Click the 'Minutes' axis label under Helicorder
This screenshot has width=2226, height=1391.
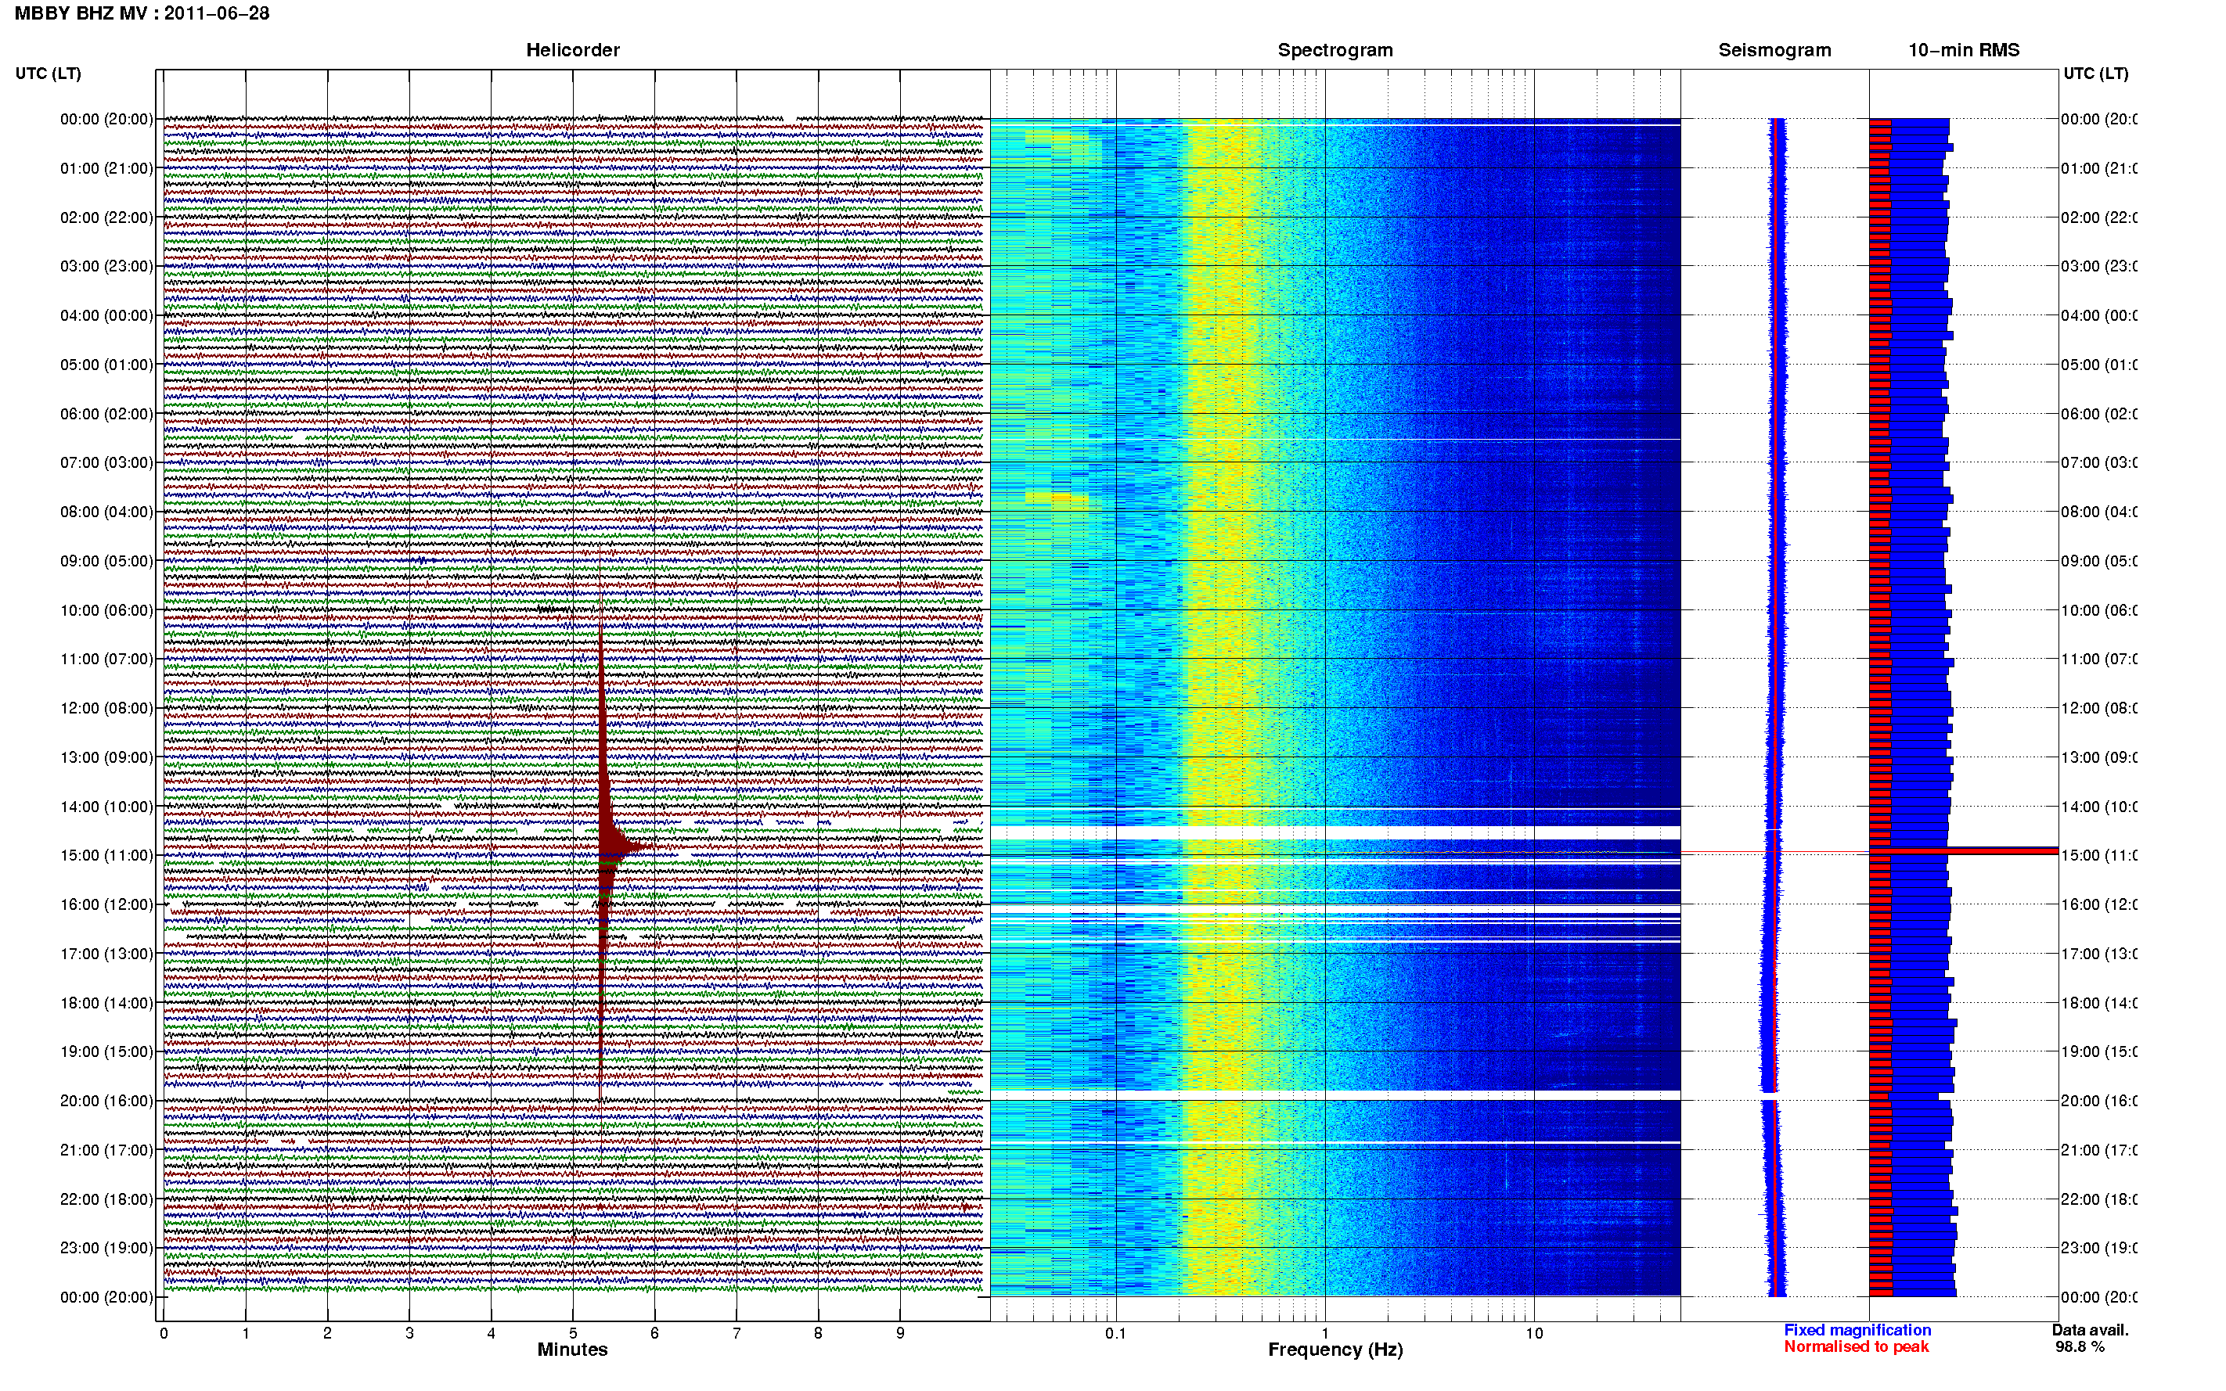[572, 1350]
